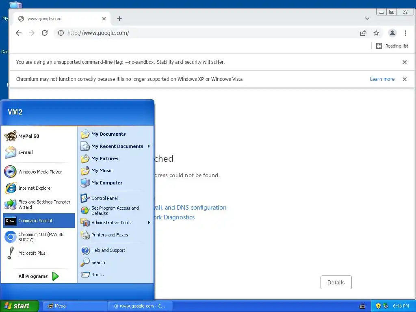
Task: Open MyPal 68 from the Start menu
Action: (39, 136)
